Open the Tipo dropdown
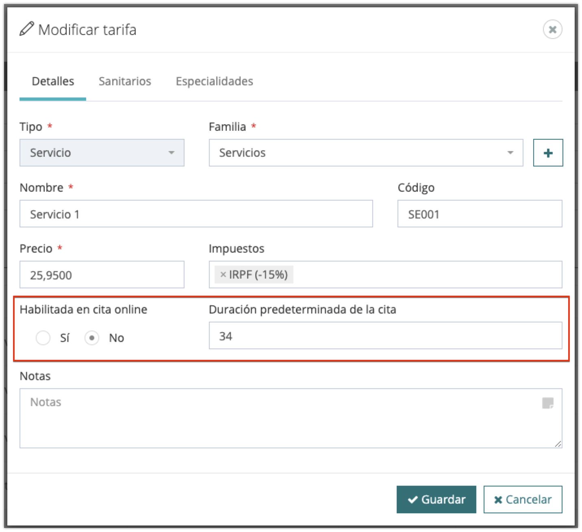The height and width of the screenshot is (532, 582). [x=102, y=153]
